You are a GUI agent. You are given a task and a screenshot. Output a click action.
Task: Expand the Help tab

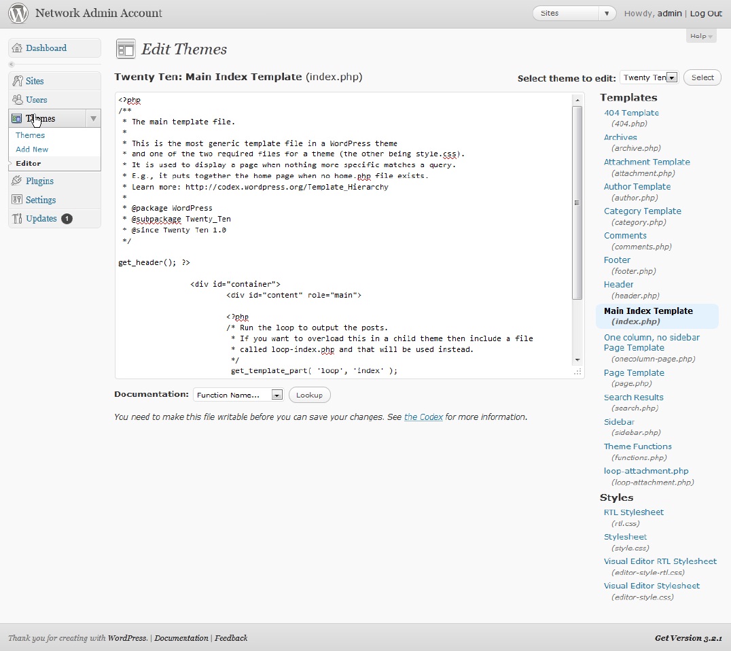pyautogui.click(x=700, y=36)
